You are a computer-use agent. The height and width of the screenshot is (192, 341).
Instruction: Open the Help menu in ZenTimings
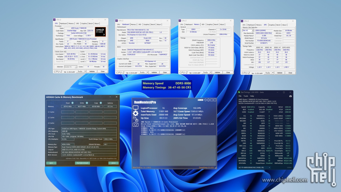pos(252,96)
